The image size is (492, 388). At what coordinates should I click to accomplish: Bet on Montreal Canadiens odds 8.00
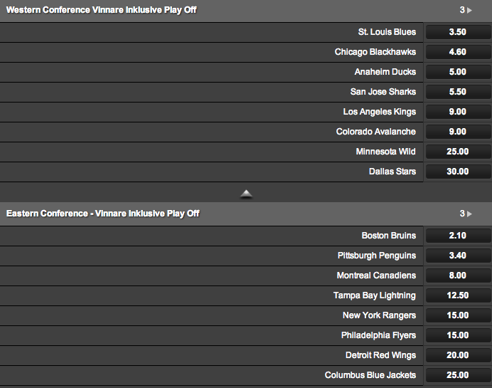(x=458, y=276)
